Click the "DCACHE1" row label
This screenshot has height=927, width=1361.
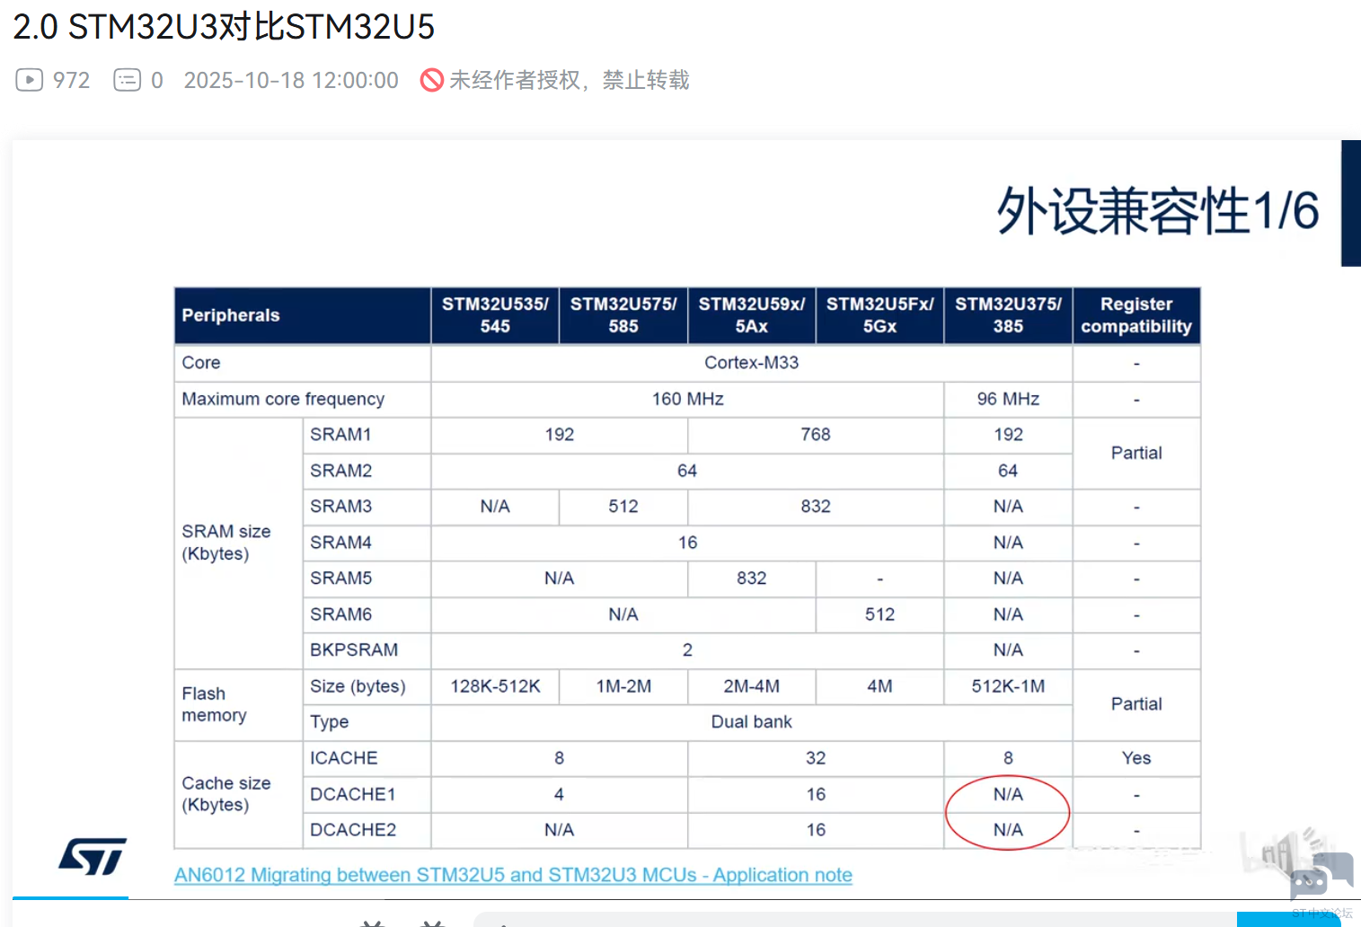[353, 794]
